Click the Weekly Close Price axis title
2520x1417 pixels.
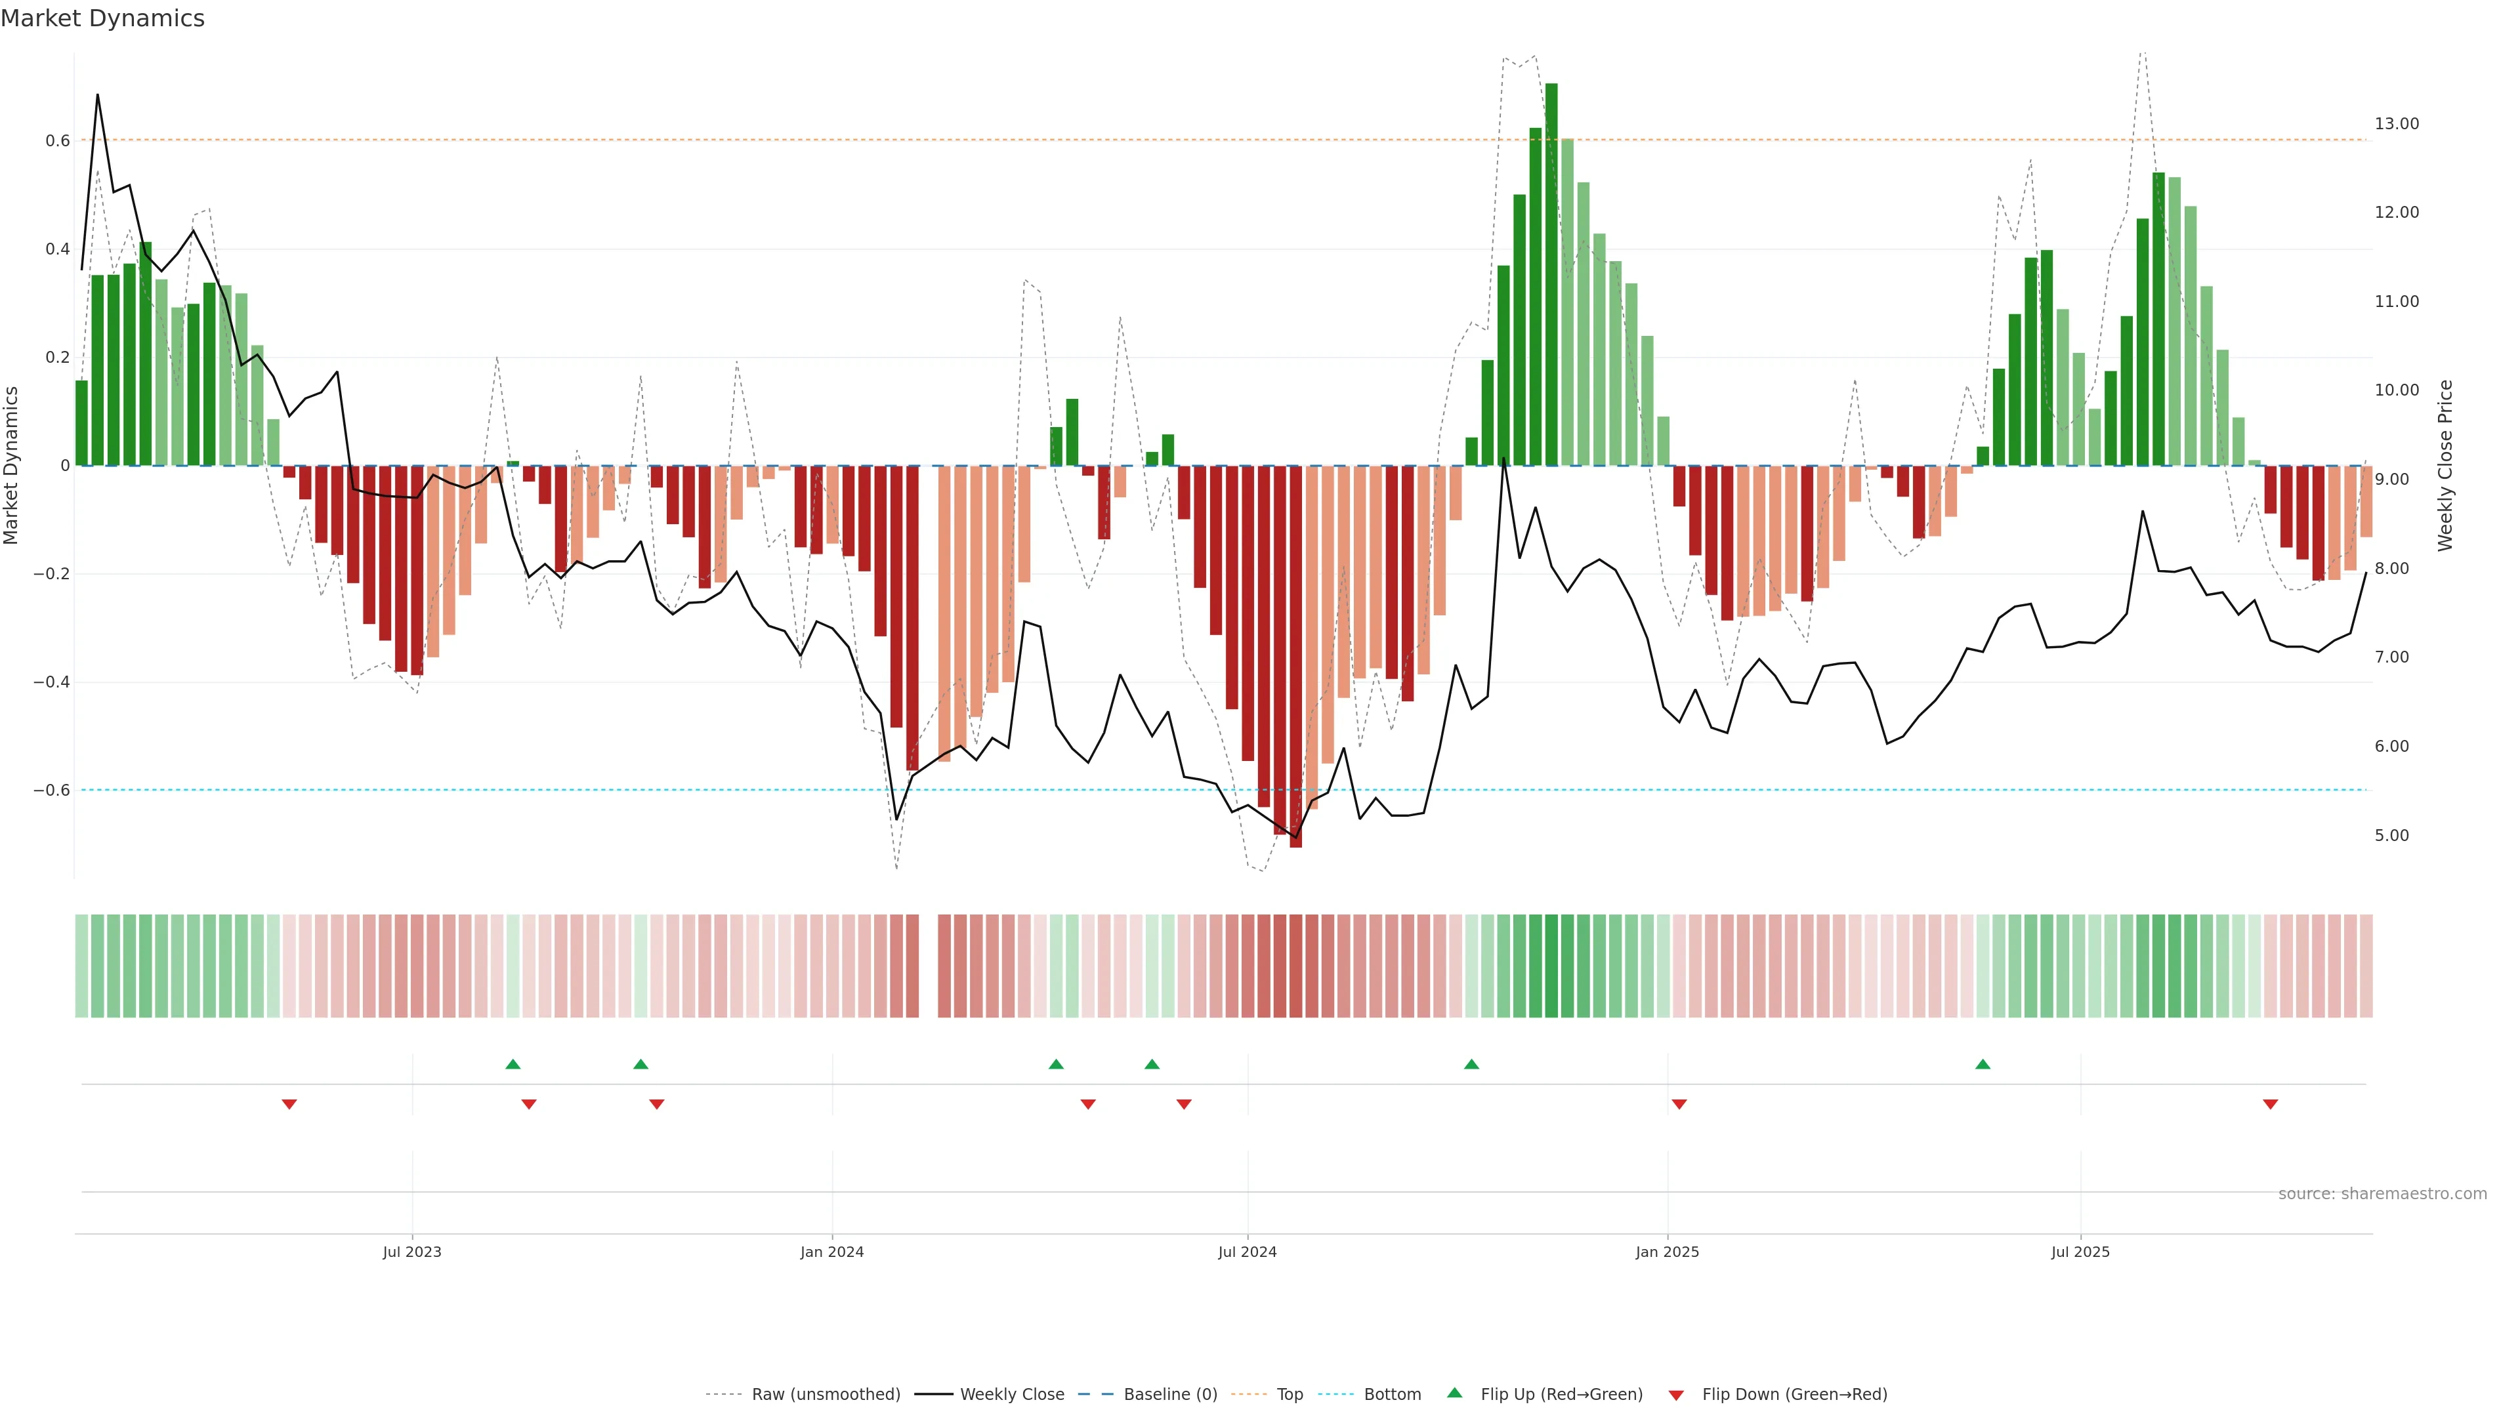(2445, 466)
